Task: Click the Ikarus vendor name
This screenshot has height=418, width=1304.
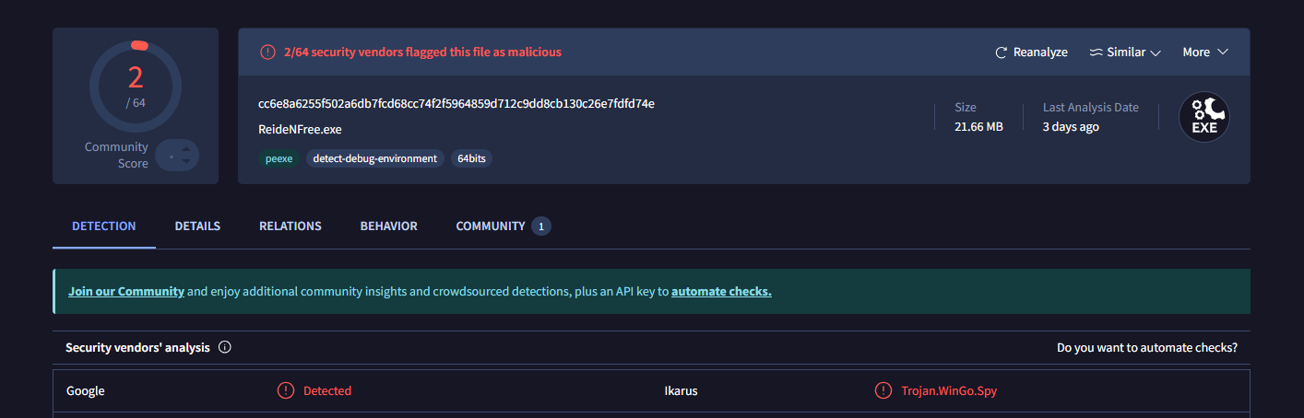Action: [681, 391]
